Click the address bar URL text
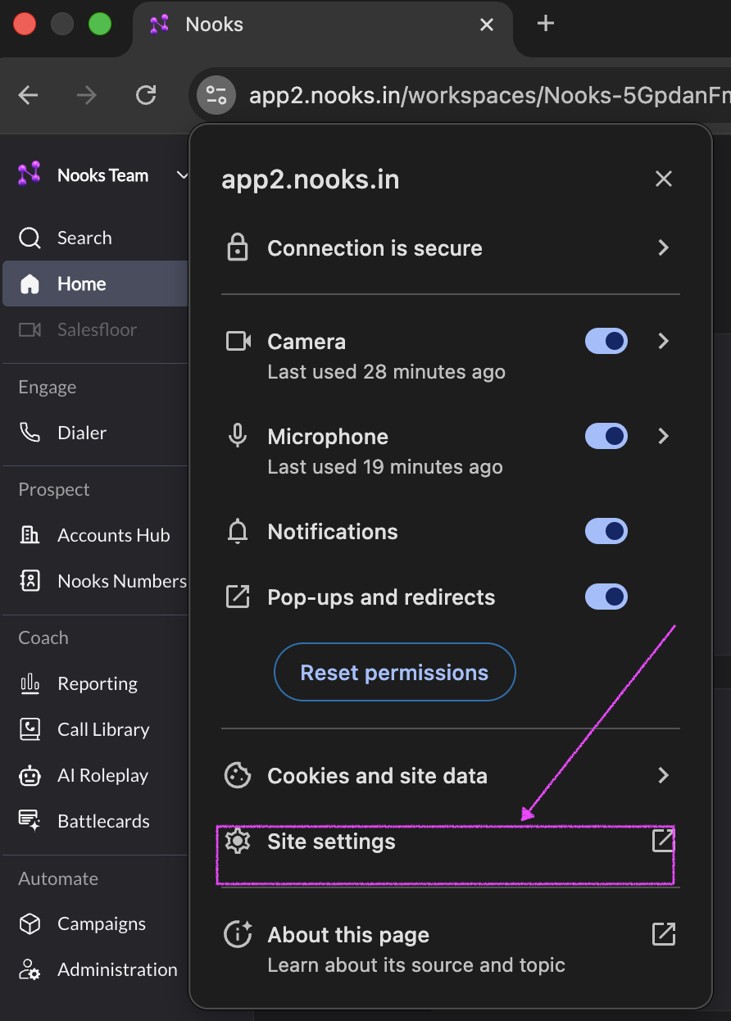Screen dimensions: 731x1021 click(x=489, y=96)
